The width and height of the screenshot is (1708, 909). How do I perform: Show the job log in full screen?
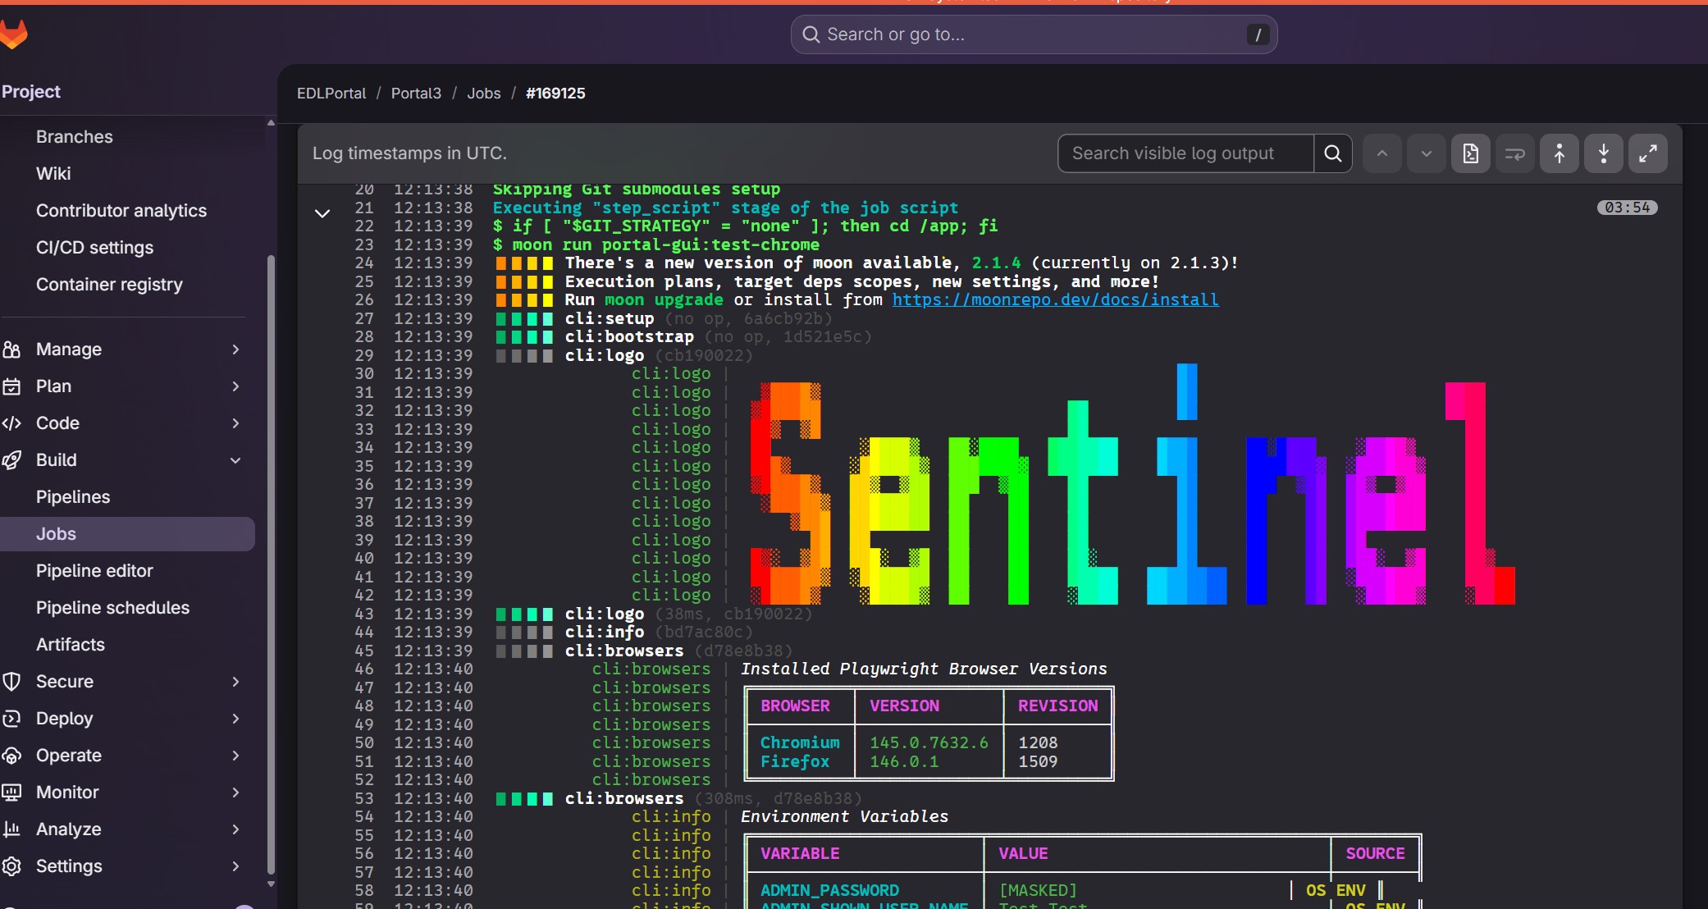coord(1648,153)
